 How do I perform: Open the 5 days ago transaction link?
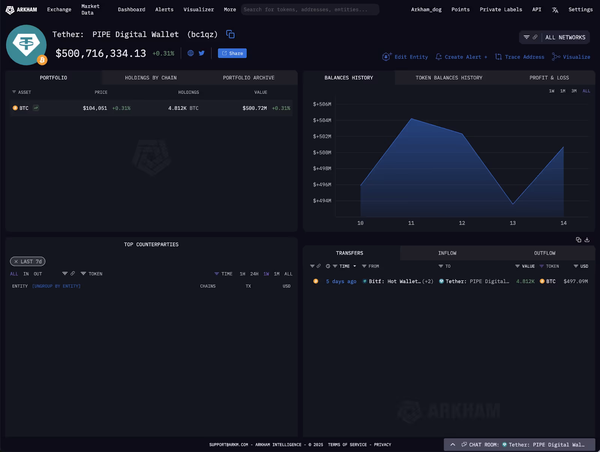pyautogui.click(x=341, y=281)
